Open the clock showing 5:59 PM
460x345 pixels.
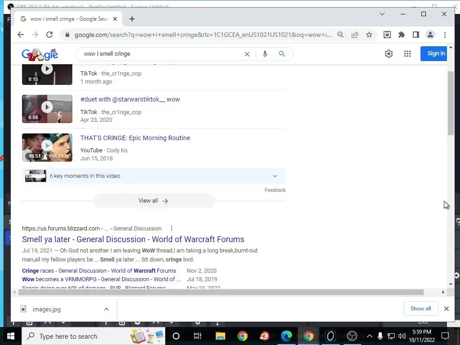tap(422, 336)
